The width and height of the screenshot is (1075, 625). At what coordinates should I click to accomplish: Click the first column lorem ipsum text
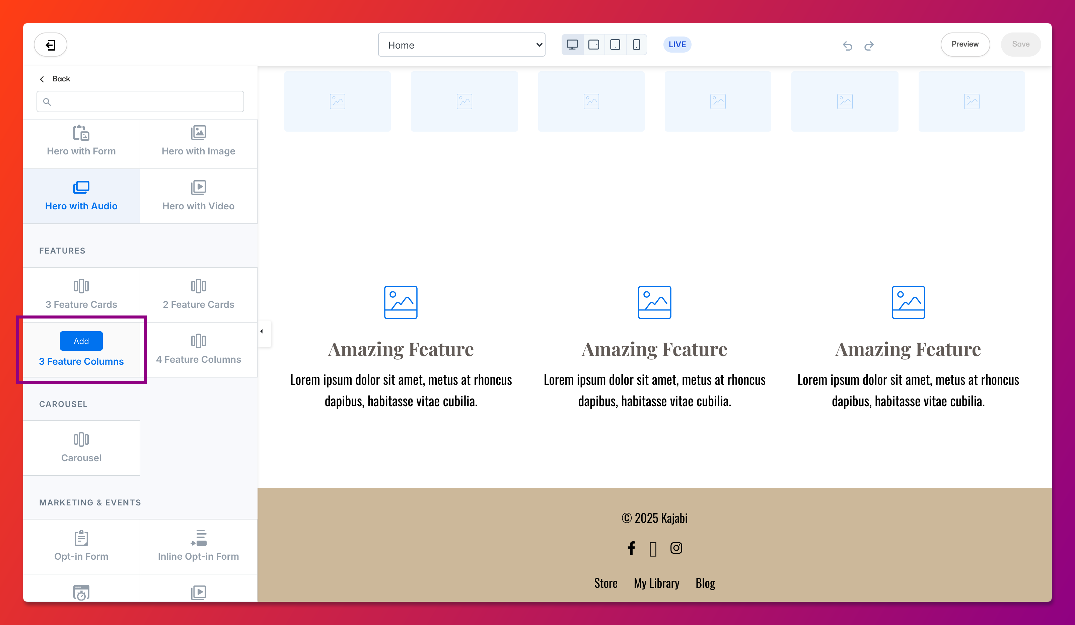[401, 390]
